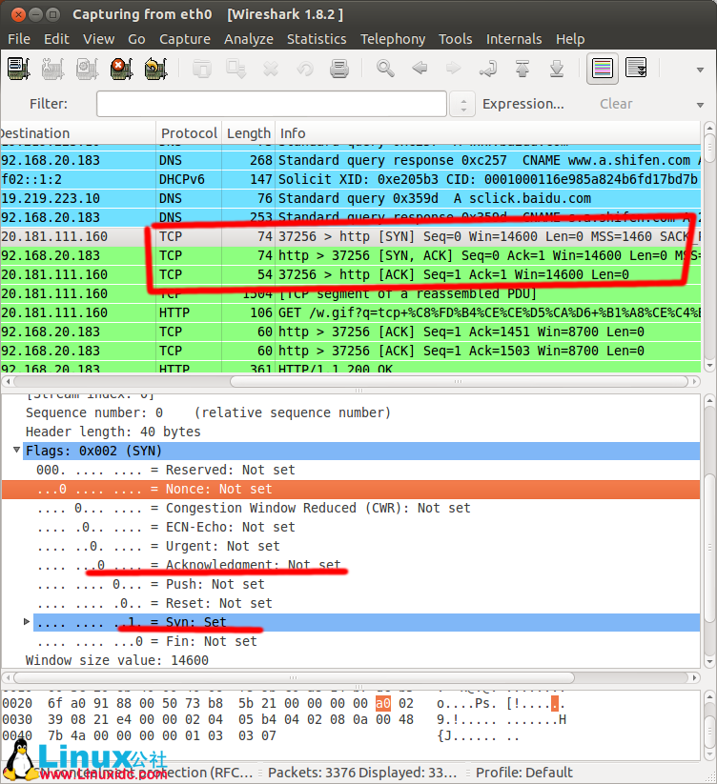The image size is (717, 784).
Task: Select the DHCPv6 Solicit XID packet row
Action: [350, 179]
